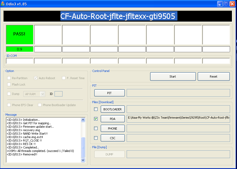
Task: Click the green PASS! status box
Action: (x=20, y=34)
